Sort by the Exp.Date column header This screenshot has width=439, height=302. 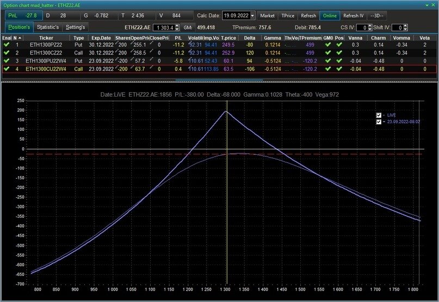point(101,38)
